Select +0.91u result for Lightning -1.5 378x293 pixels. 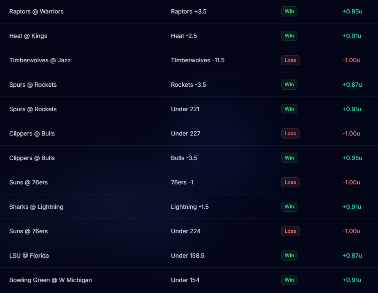pyautogui.click(x=352, y=207)
